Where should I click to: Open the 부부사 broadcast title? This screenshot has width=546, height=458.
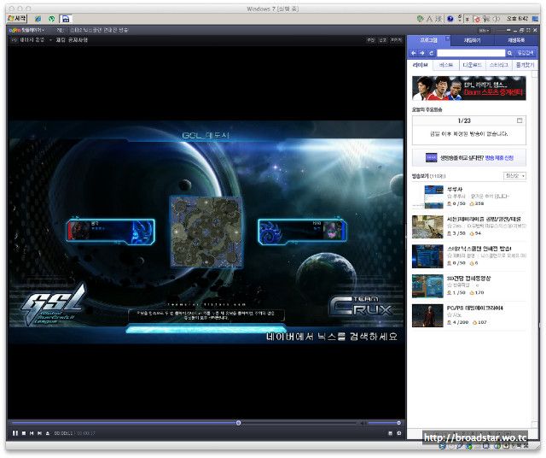click(x=455, y=190)
